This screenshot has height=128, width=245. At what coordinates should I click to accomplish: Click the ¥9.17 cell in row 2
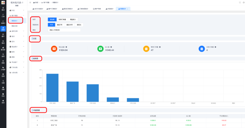point(224,125)
